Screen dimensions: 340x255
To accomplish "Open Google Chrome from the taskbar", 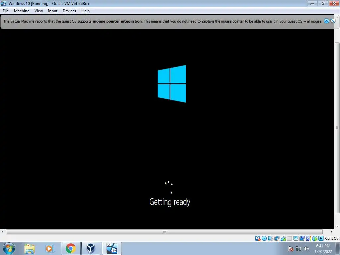I will 71,248.
